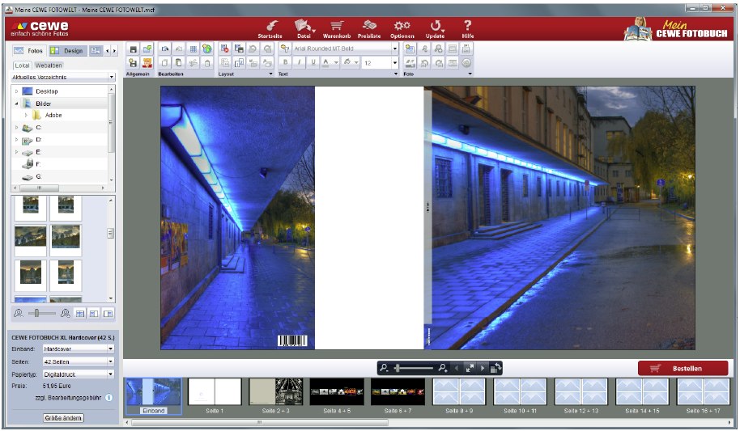This screenshot has width=740, height=431.
Task: Switch to the Webalben tab
Action: [48, 65]
